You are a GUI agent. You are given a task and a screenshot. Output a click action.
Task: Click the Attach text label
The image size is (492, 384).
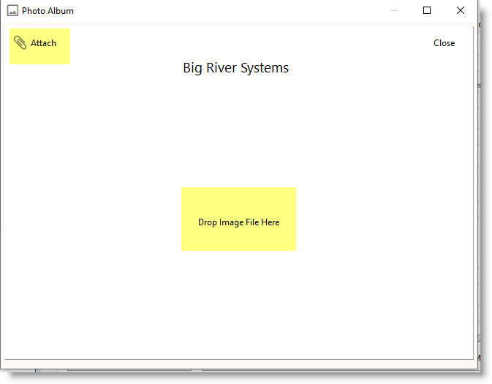tap(43, 43)
